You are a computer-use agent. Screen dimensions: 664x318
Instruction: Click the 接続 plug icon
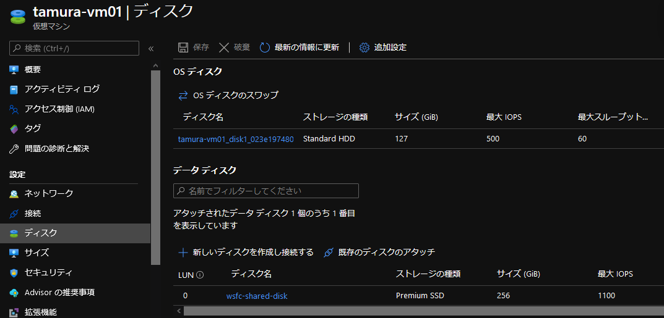(x=14, y=214)
